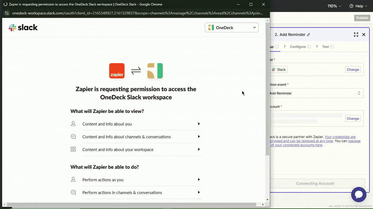Click person icon next to 'Perform actions as you'
373x209 pixels.
pyautogui.click(x=73, y=180)
